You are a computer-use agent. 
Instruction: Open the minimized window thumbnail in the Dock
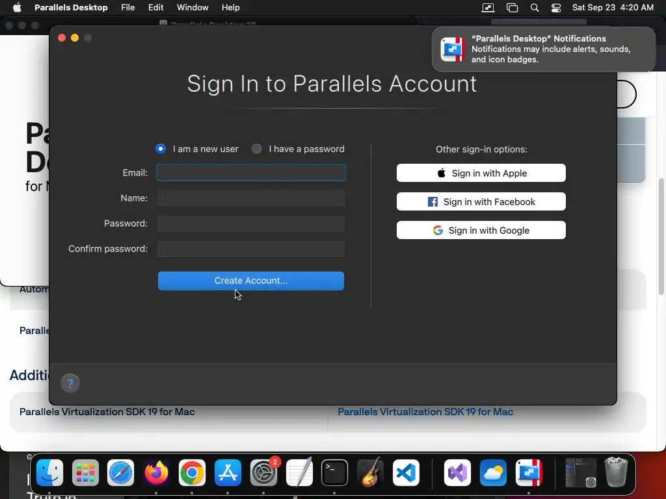point(581,473)
